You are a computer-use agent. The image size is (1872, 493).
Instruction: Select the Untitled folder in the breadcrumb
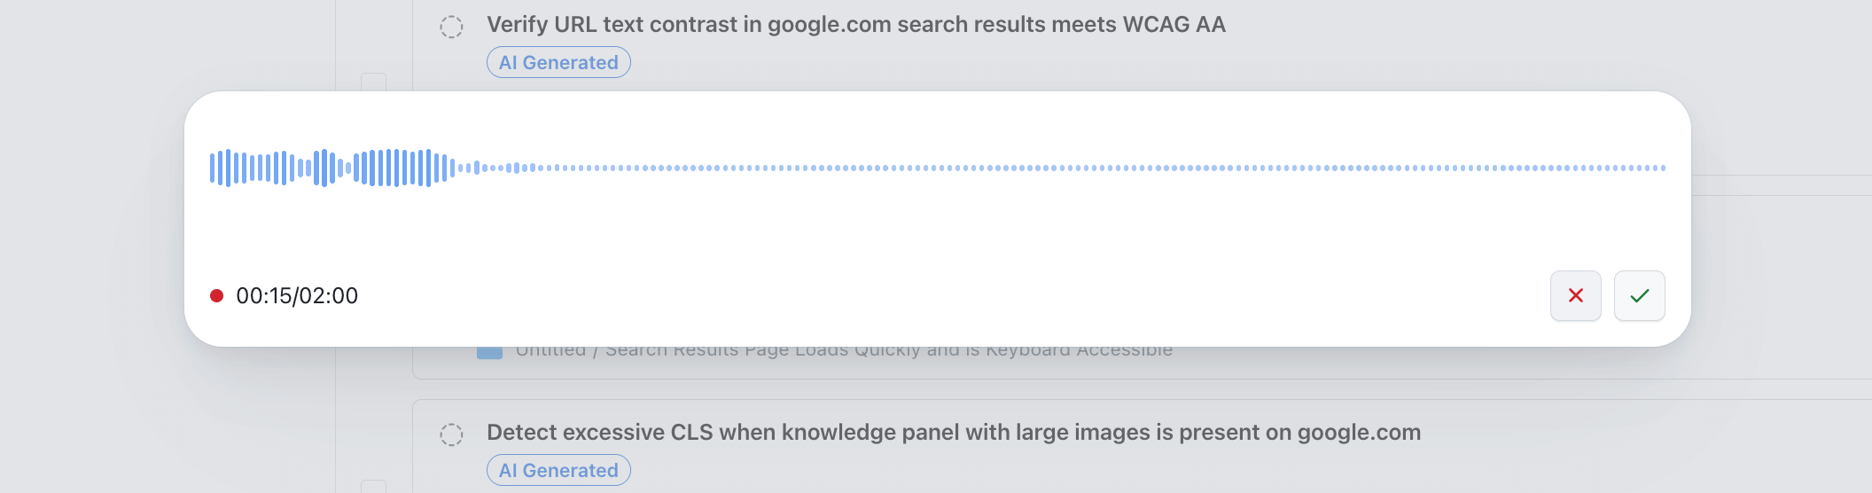coord(550,350)
